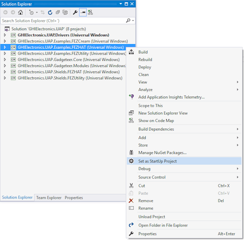
Task: Expand GHIElectronics.UAP.Drivers project node
Action: coord(5,35)
